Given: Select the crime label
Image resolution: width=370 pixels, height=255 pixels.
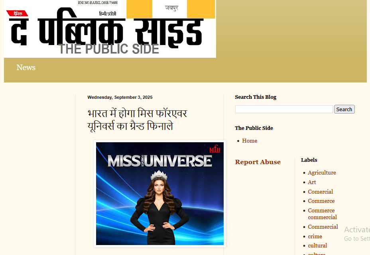Looking at the screenshot, I should tap(315, 236).
